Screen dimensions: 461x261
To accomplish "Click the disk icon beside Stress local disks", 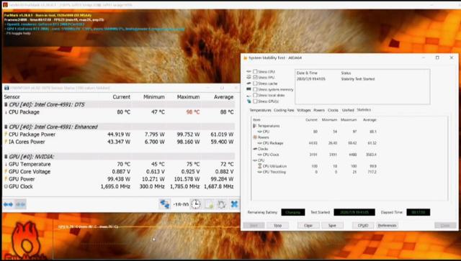I will [x=249, y=96].
